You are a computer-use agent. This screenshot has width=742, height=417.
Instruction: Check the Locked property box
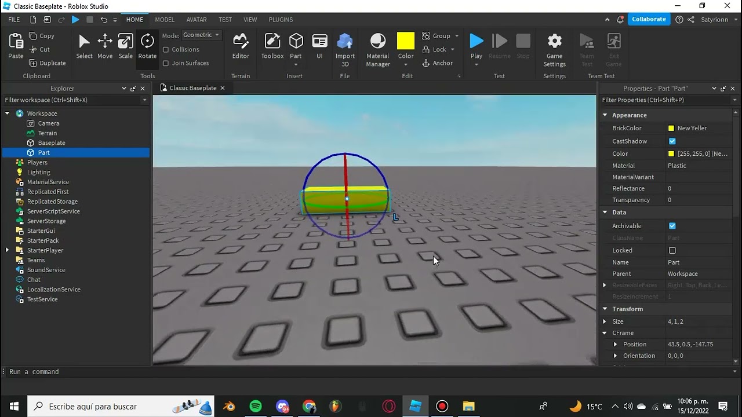[672, 250]
